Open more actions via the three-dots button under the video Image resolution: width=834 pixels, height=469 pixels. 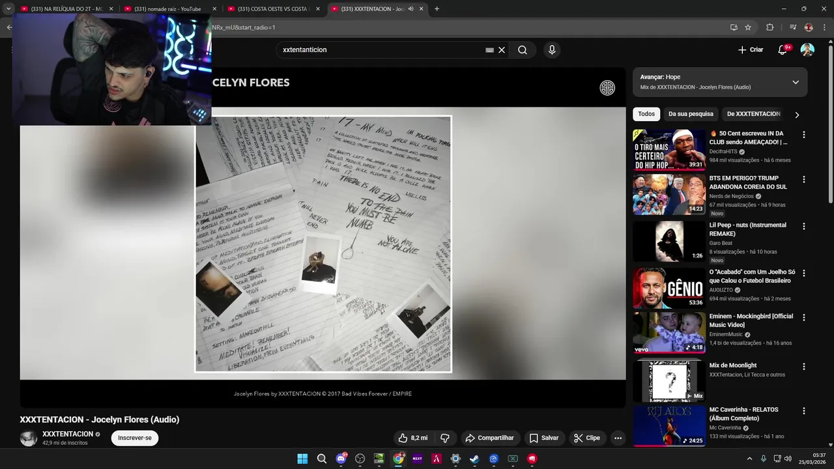[618, 438]
